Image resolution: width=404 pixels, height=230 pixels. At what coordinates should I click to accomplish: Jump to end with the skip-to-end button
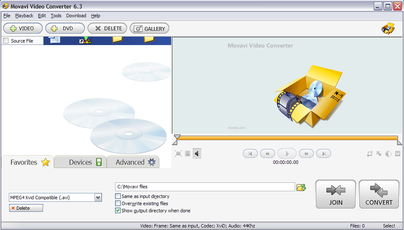[x=323, y=154]
